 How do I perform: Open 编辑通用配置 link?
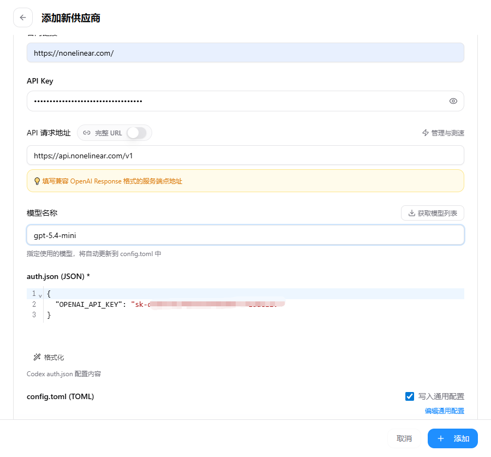[x=444, y=411]
